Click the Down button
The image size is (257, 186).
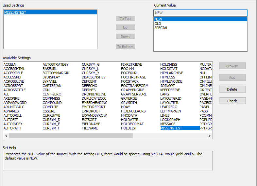tap(125, 37)
